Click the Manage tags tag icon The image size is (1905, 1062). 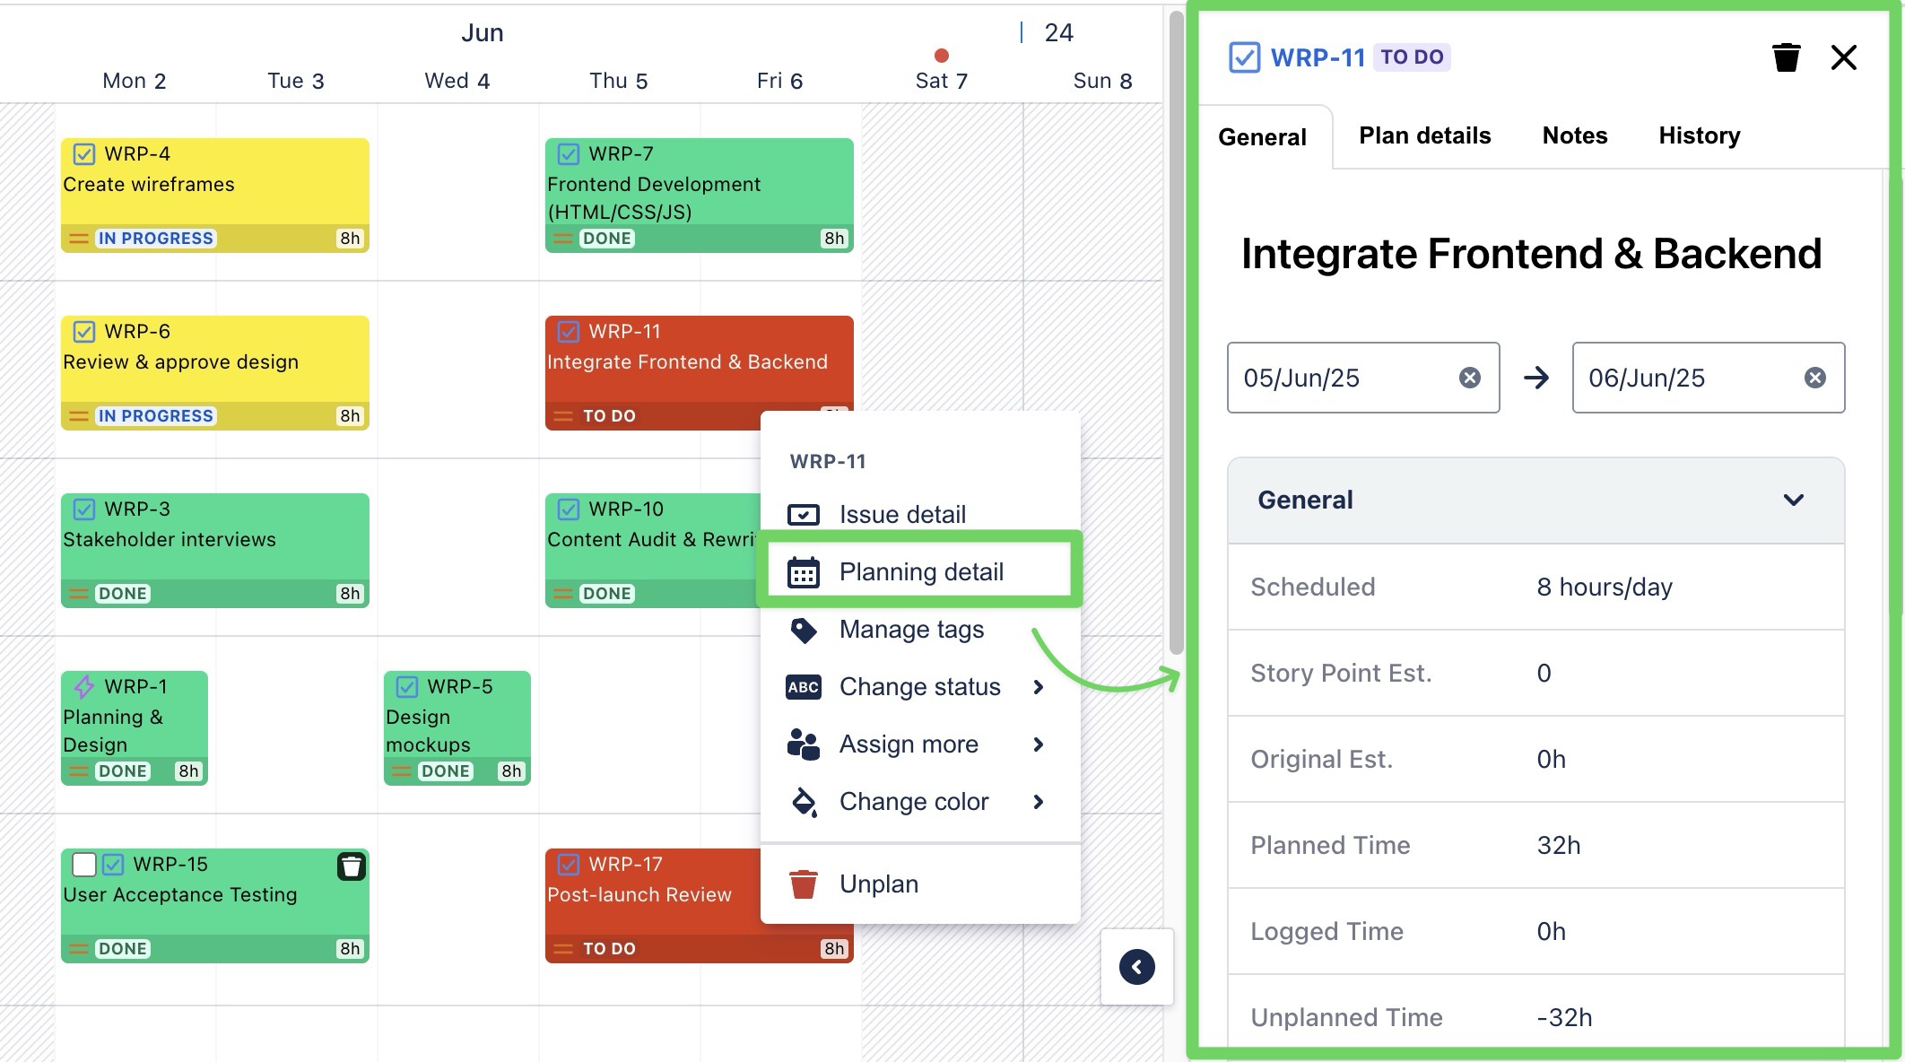[805, 630]
